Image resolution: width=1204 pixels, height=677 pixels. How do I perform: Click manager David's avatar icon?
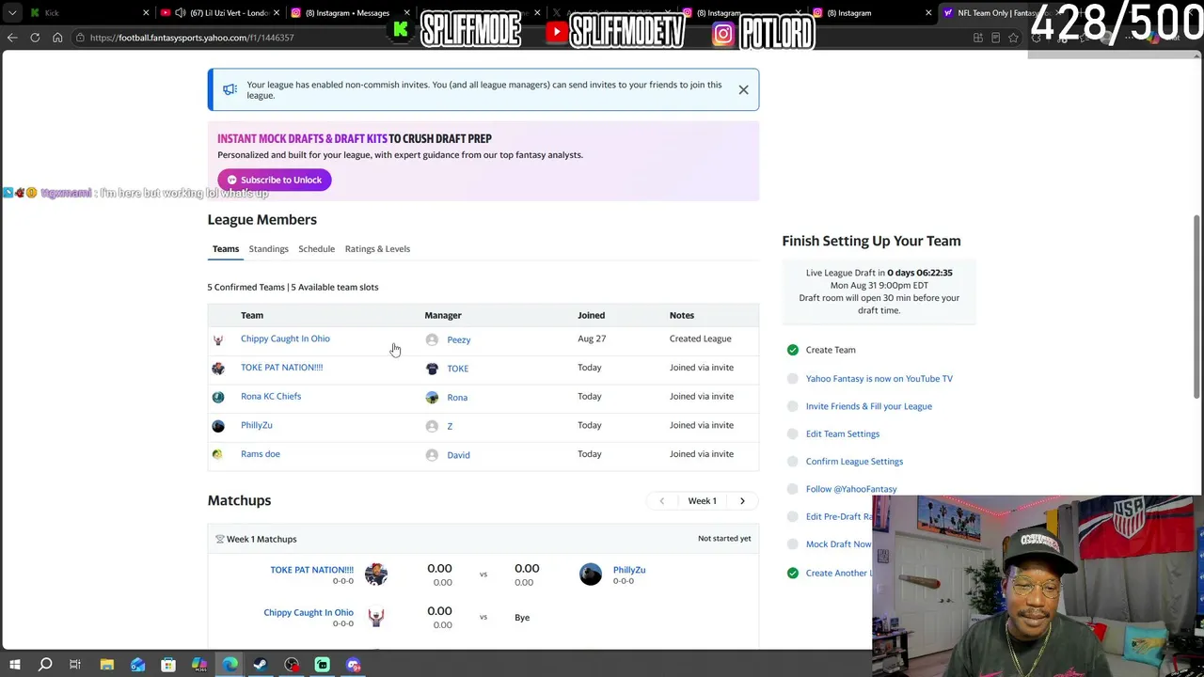click(432, 455)
